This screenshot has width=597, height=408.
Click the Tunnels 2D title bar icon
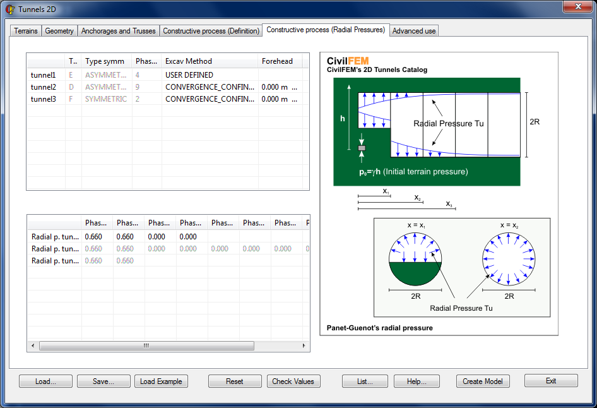click(9, 9)
